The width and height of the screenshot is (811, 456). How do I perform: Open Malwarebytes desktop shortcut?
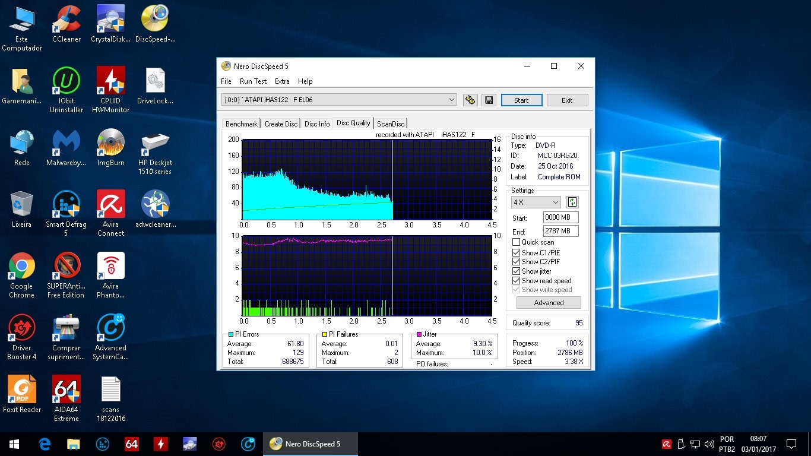click(66, 148)
